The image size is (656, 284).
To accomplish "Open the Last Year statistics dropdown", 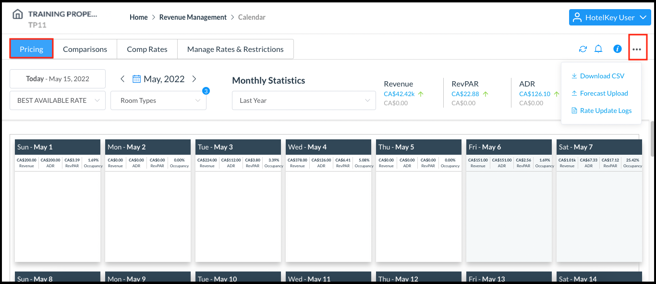I will pyautogui.click(x=304, y=100).
